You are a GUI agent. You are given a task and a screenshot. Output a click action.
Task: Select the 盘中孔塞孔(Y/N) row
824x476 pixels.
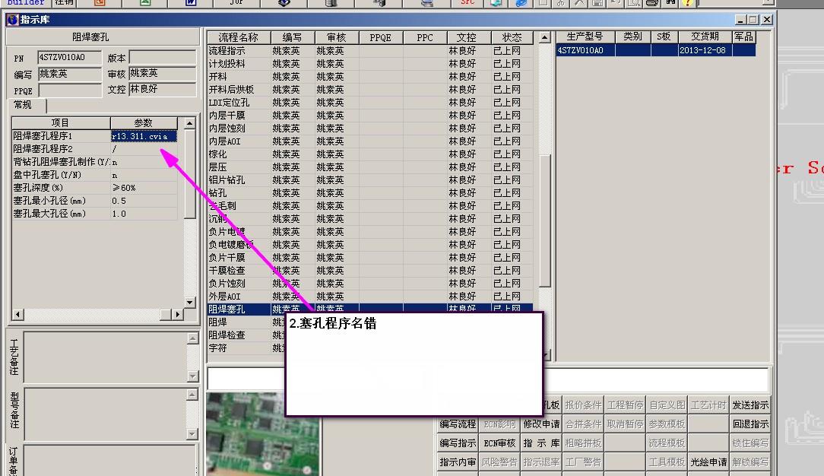click(x=94, y=175)
